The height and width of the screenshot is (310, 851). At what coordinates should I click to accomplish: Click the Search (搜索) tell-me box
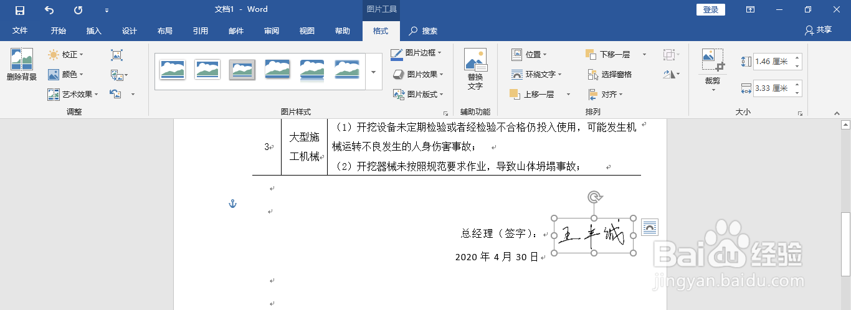tap(424, 31)
